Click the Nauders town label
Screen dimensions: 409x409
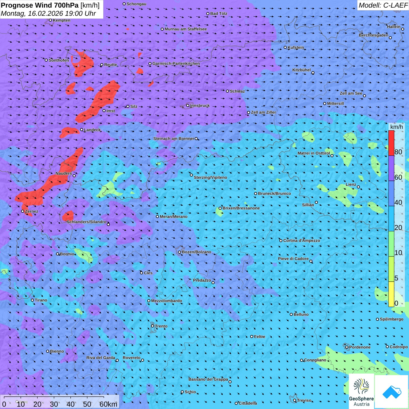pyautogui.click(x=64, y=173)
